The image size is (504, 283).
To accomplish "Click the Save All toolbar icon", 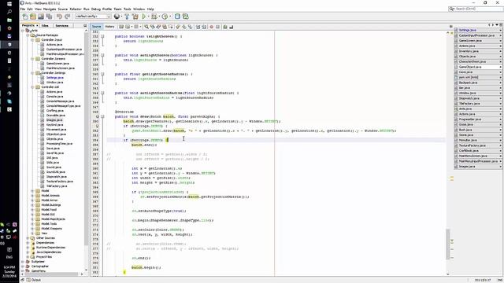I will coord(49,17).
